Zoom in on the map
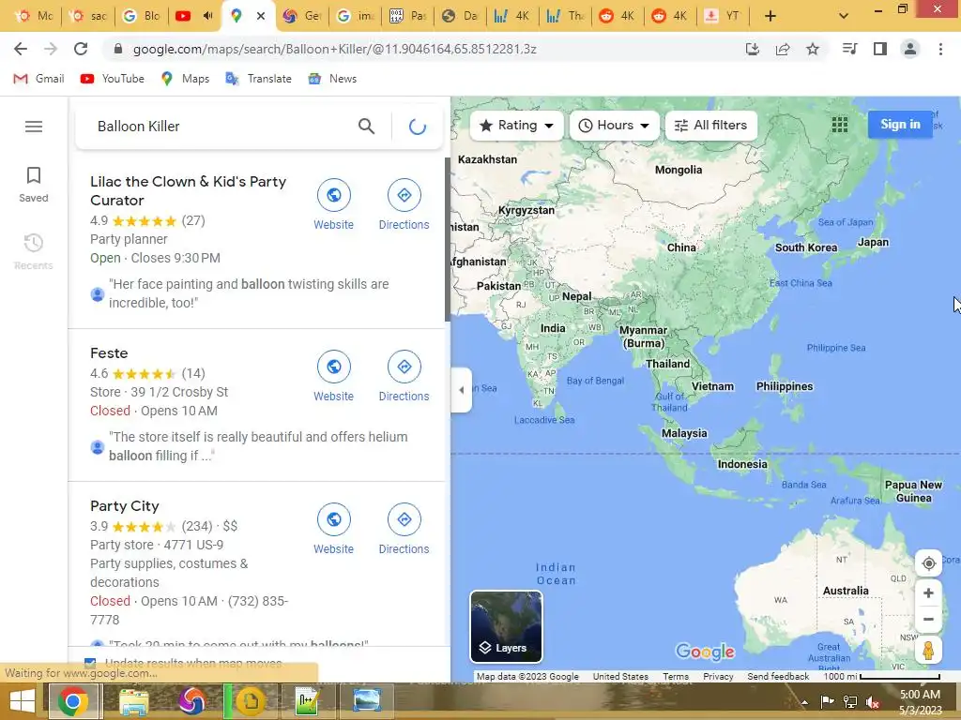This screenshot has width=961, height=720. coord(928,592)
